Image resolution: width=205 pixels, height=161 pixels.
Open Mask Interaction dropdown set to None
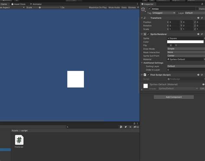[186, 52]
